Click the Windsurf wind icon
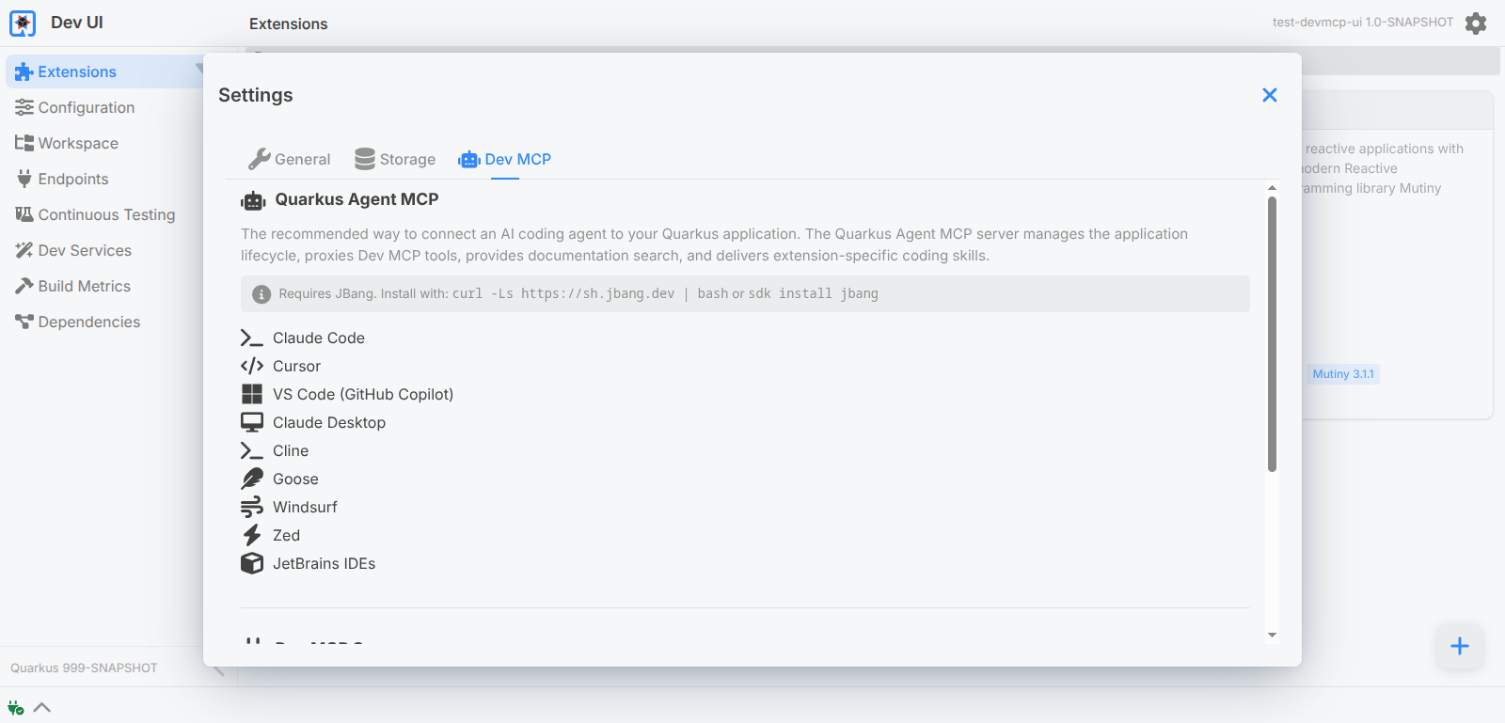The height and width of the screenshot is (723, 1505). [x=252, y=508]
